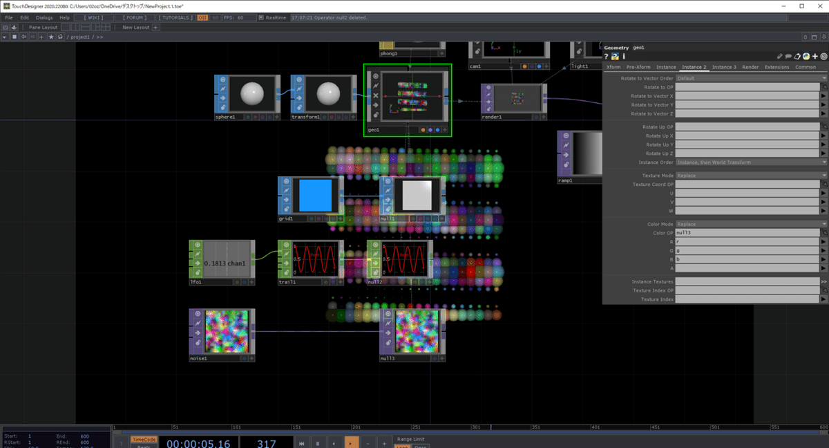The image size is (829, 448).
Task: Open the Instance Order dropdown menu
Action: pyautogui.click(x=824, y=162)
